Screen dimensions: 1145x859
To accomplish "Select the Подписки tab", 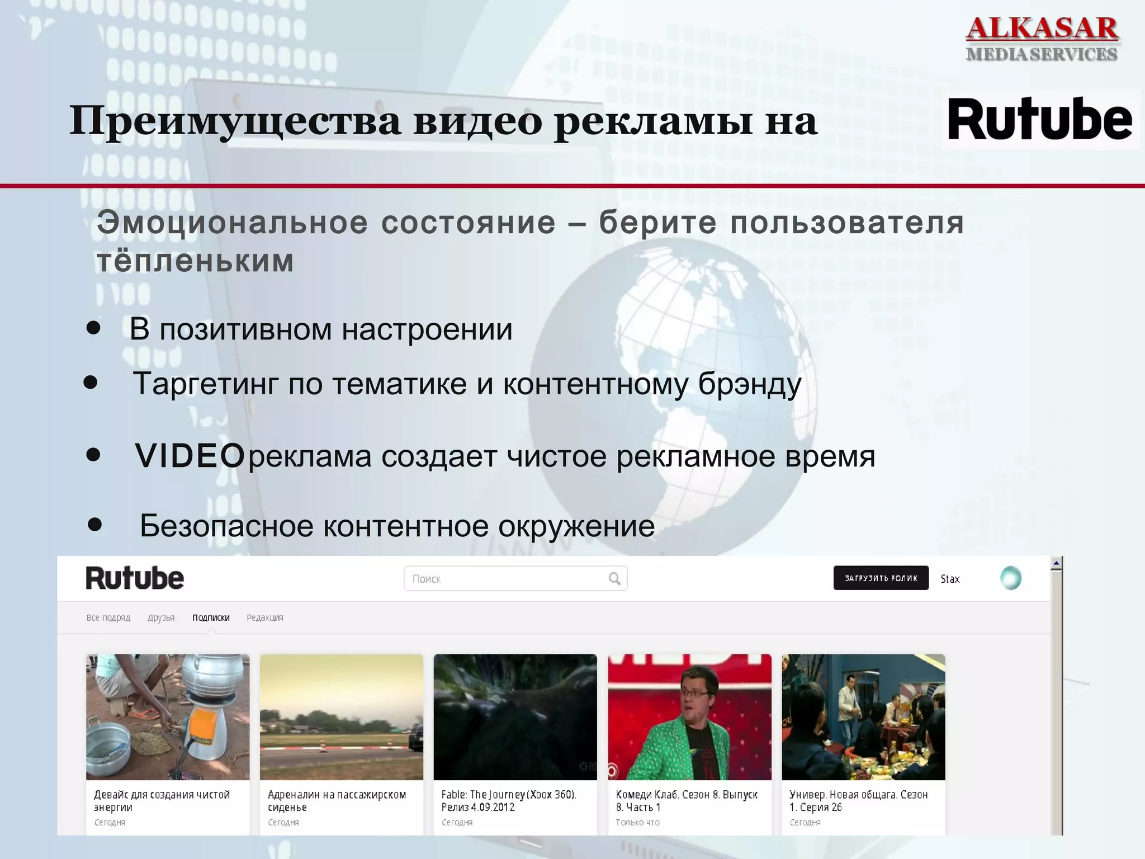I will pos(211,618).
